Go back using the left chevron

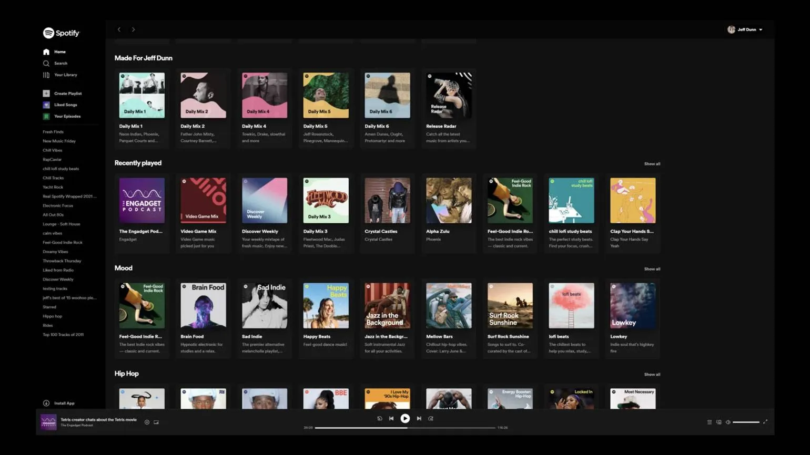[119, 30]
